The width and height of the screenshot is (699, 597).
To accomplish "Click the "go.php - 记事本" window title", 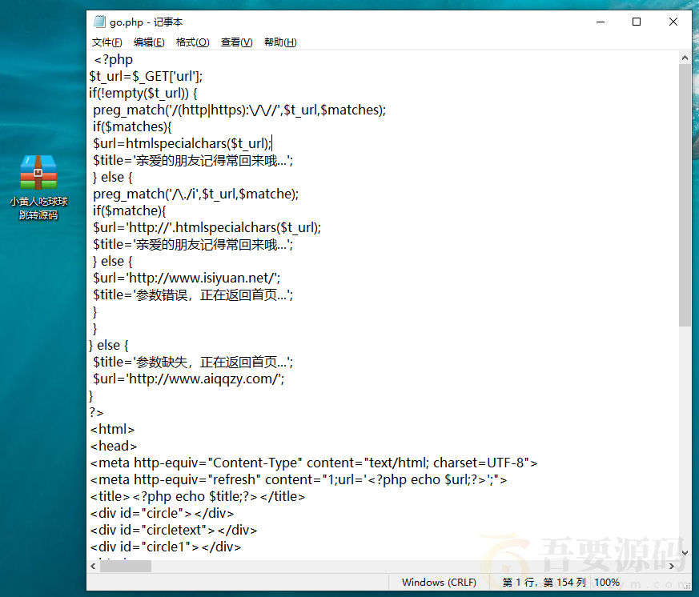I will 147,22.
